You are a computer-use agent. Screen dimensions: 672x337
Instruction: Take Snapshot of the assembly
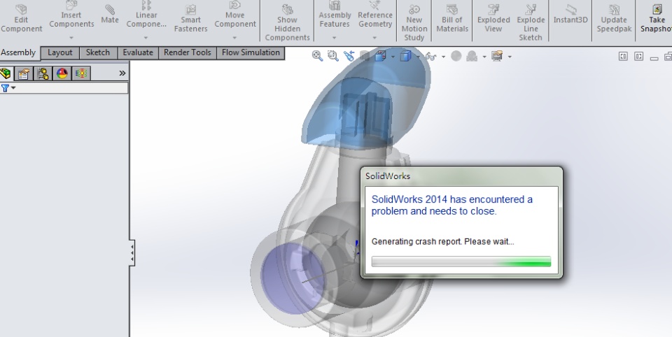pos(656,19)
